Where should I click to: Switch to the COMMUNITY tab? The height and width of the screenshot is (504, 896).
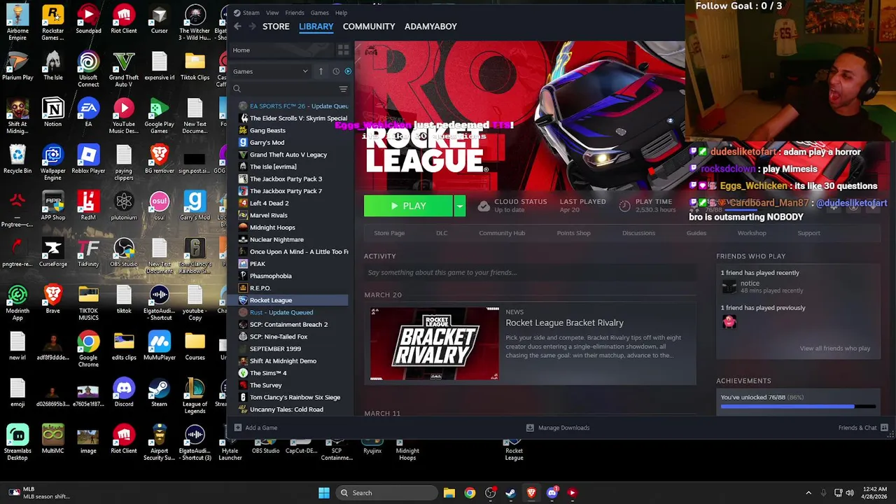369,27
